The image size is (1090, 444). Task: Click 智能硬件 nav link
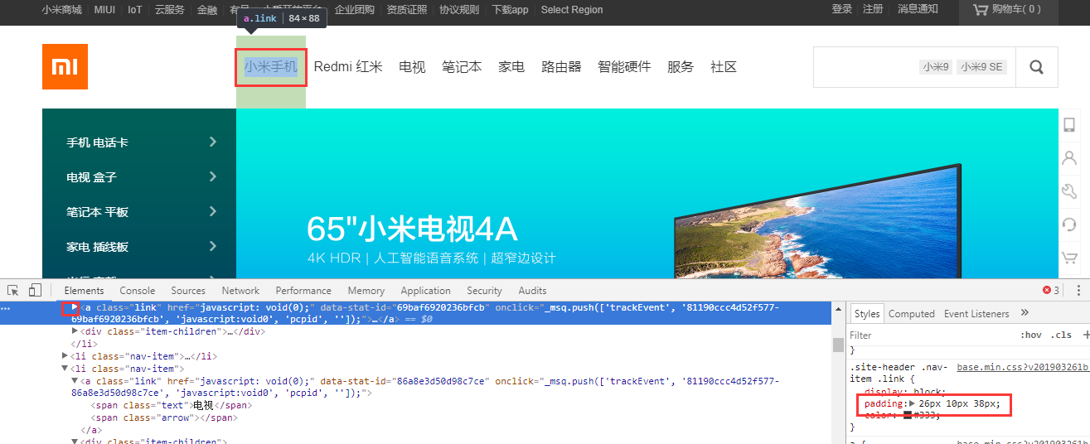[624, 66]
